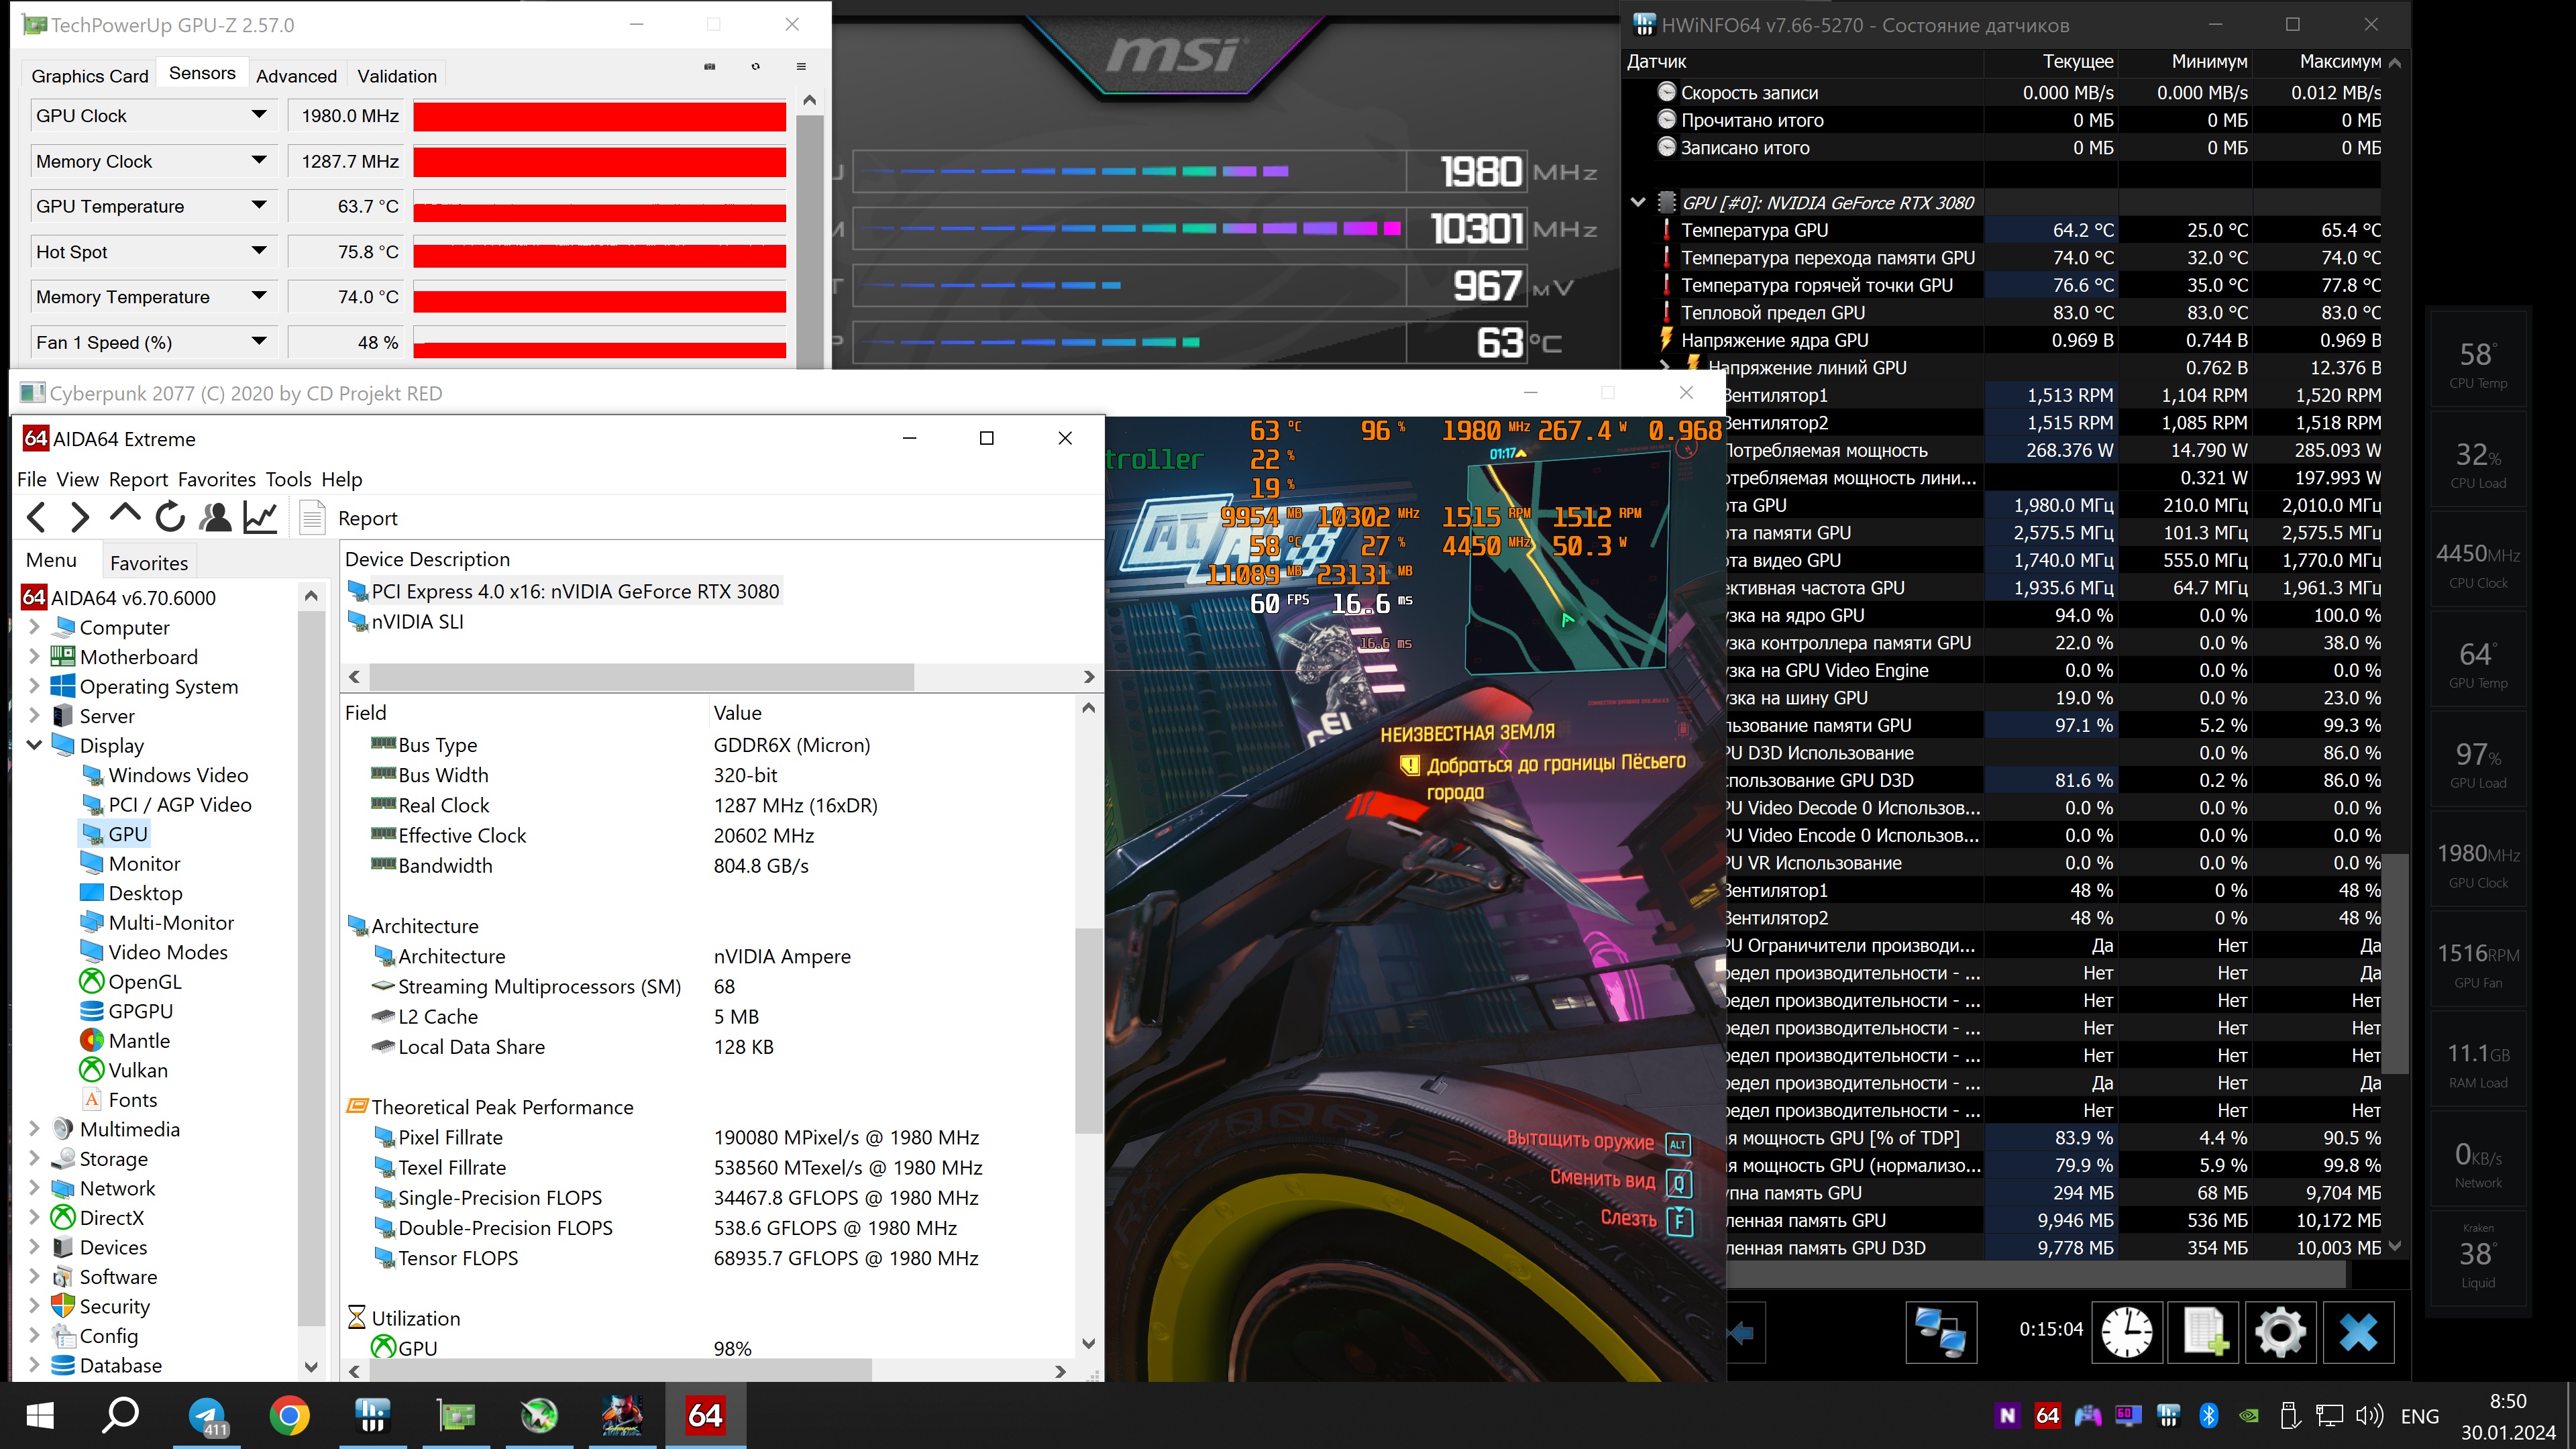
Task: Open the Favorites menu in AIDA64
Action: tap(216, 479)
